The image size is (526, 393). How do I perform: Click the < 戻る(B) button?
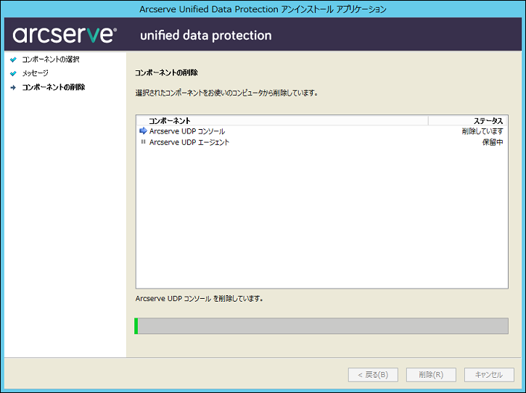pos(373,375)
